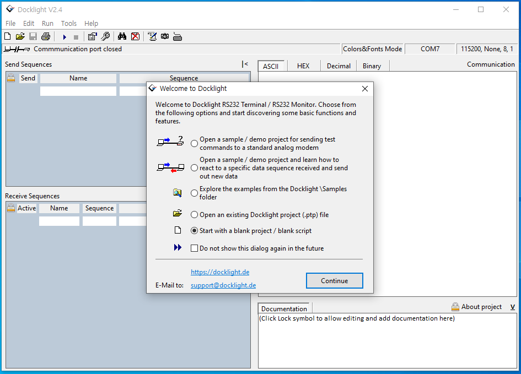Click the binoculars Find icon
The width and height of the screenshot is (521, 374).
(122, 37)
